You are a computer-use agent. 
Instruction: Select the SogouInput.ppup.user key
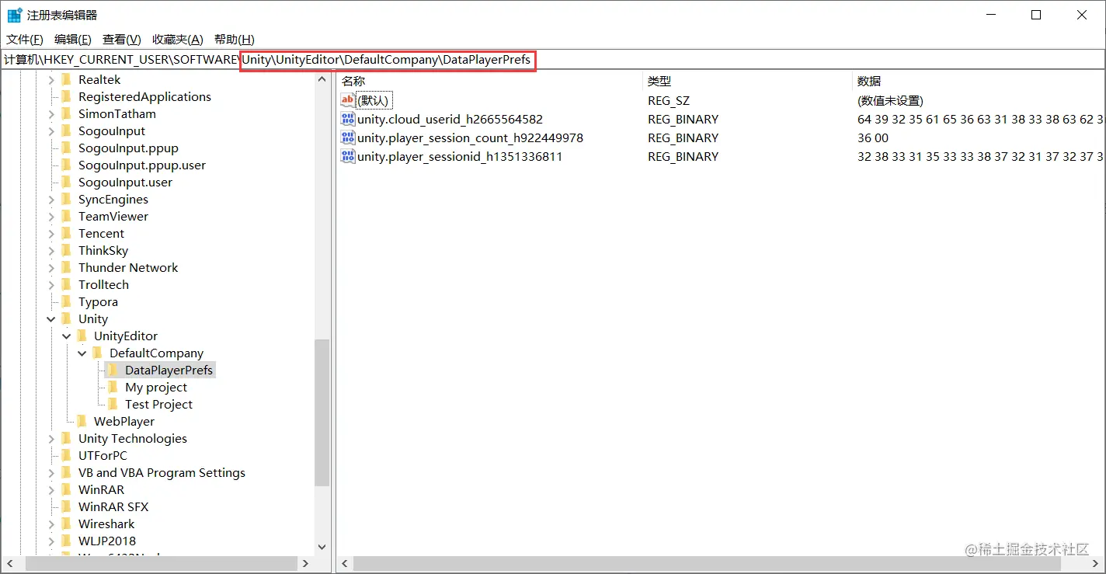[142, 165]
